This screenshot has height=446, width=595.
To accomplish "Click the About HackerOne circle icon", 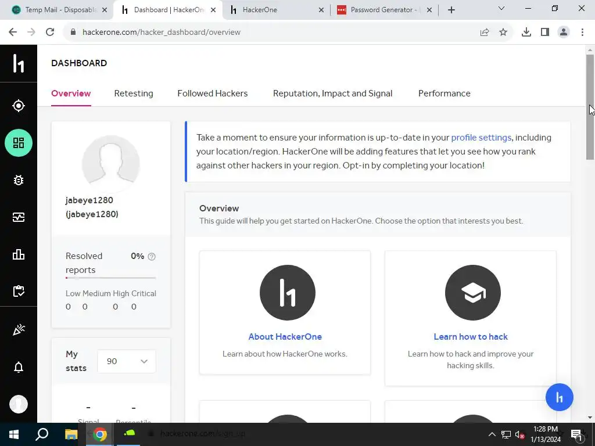I will click(x=287, y=293).
